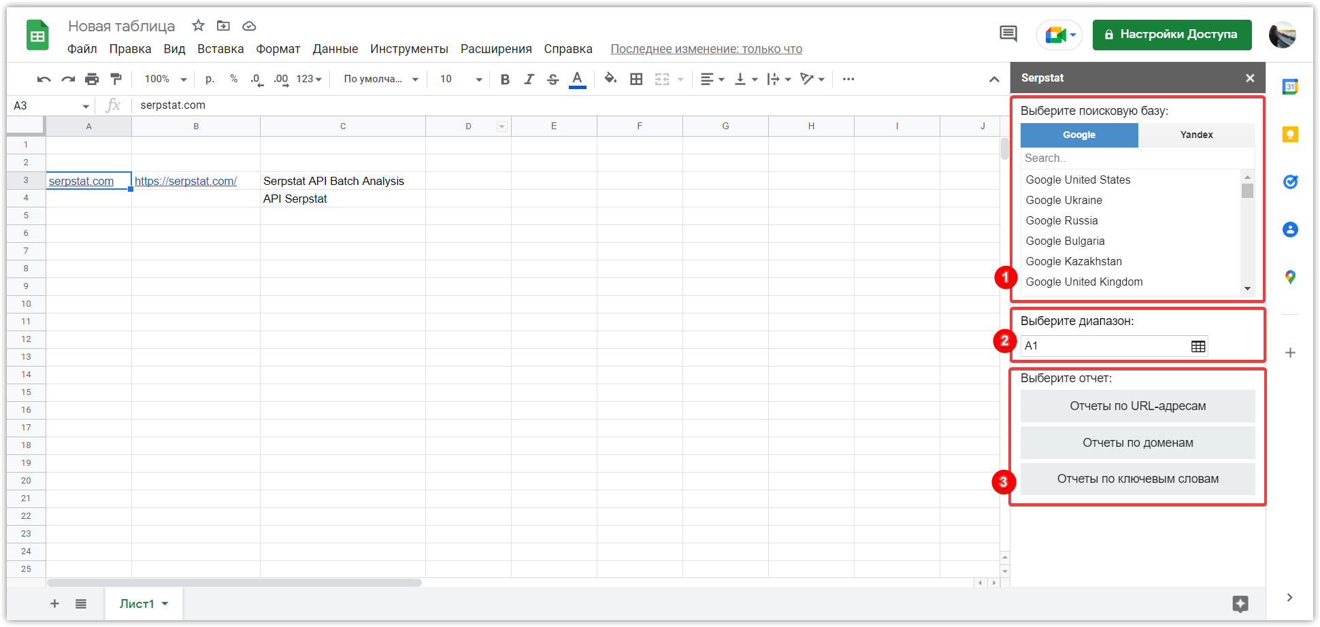
Task: Click Отчеты по ключевым словам button
Action: pyautogui.click(x=1138, y=479)
